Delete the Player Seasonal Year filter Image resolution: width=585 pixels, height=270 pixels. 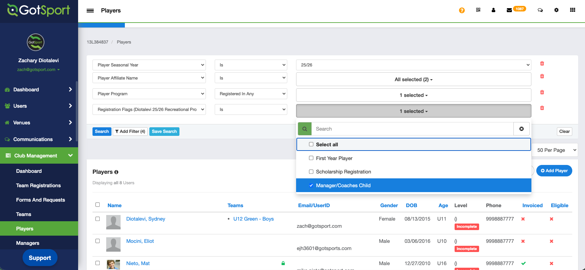[542, 63]
